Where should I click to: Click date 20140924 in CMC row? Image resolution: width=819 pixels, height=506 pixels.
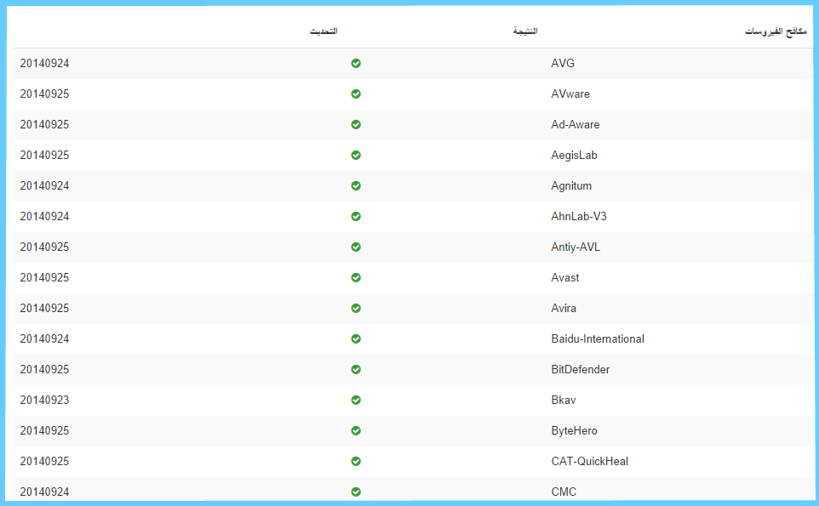tap(44, 492)
